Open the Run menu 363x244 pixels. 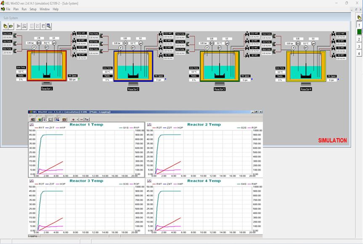[x=24, y=9]
